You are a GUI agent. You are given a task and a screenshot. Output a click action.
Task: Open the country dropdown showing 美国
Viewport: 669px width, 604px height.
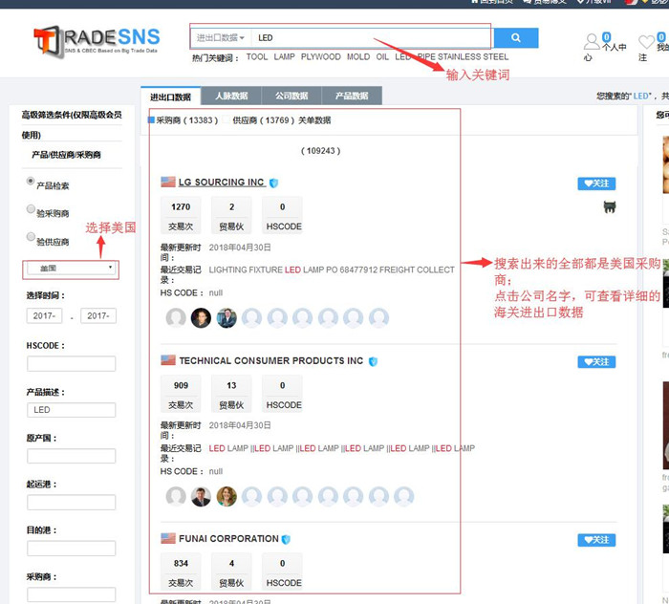72,269
